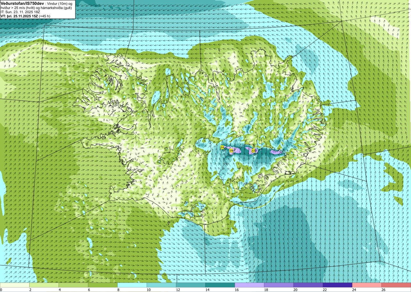Click the 'VT: þri. 25.11.2025 15Z' valid time
Viewport: 411px width, 292px height.
19,16
